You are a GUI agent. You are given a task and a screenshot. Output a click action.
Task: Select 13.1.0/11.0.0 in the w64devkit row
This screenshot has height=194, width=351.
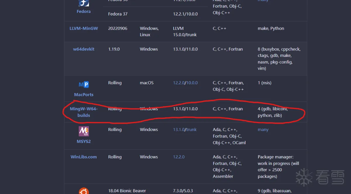pos(185,49)
